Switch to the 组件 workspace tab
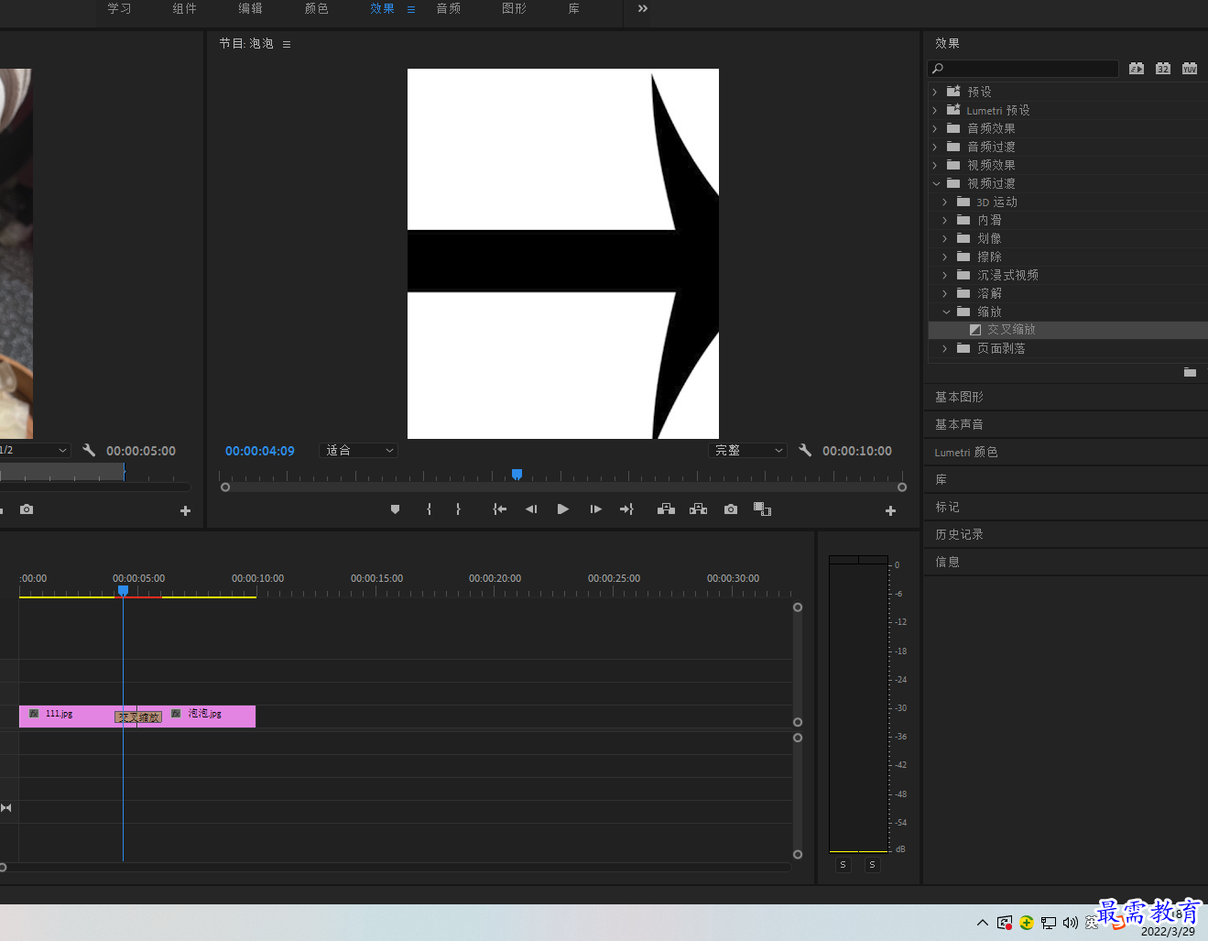 point(184,8)
